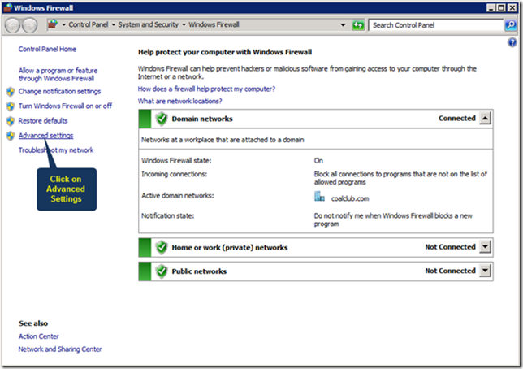
Task: Click the Connected status of Domain networks
Action: [457, 118]
